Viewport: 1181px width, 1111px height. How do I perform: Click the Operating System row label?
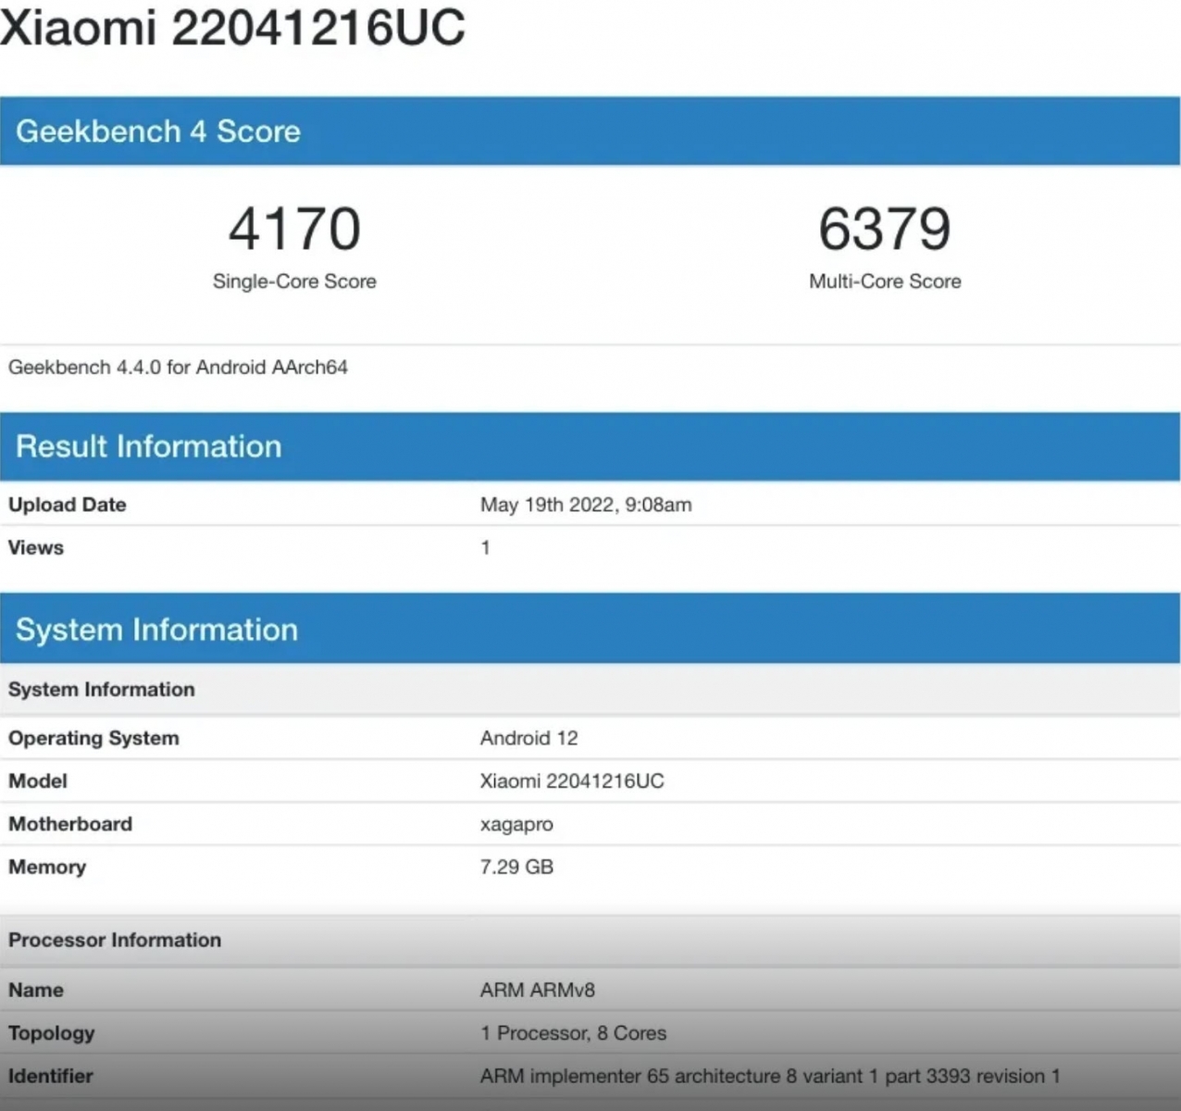[x=93, y=738]
